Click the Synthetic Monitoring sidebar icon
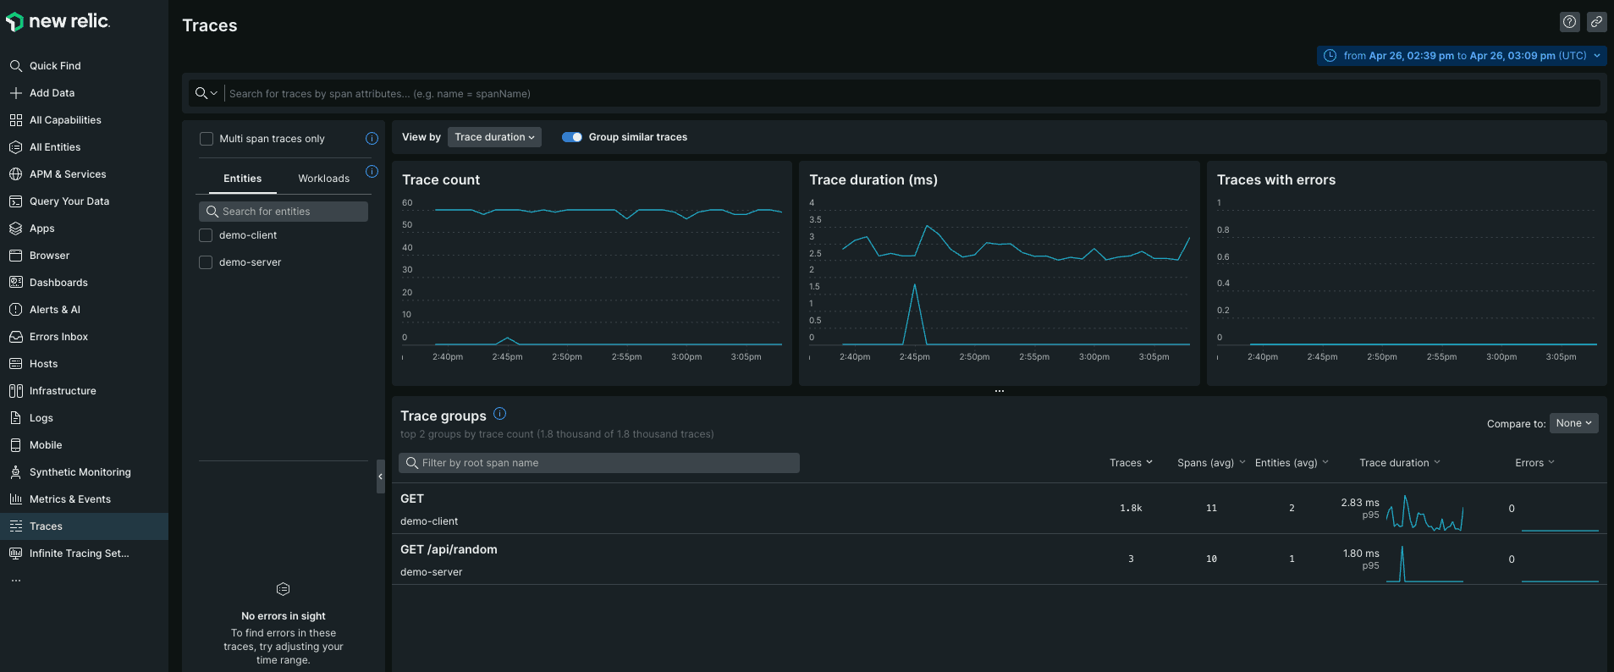 [x=15, y=472]
